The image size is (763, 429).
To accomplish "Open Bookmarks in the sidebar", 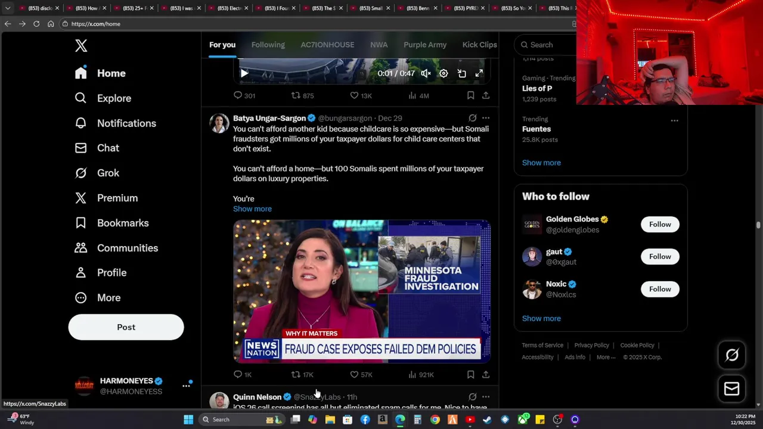I will coord(111,223).
